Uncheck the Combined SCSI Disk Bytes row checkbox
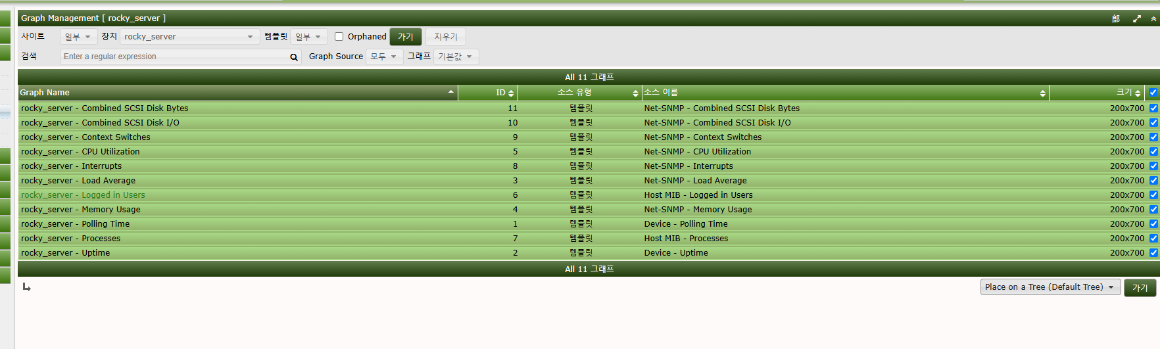 [1153, 108]
